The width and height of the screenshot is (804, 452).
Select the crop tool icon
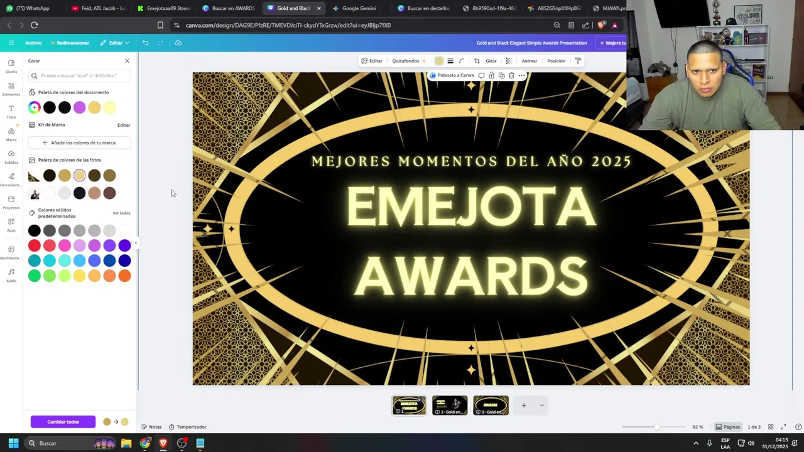coord(477,61)
